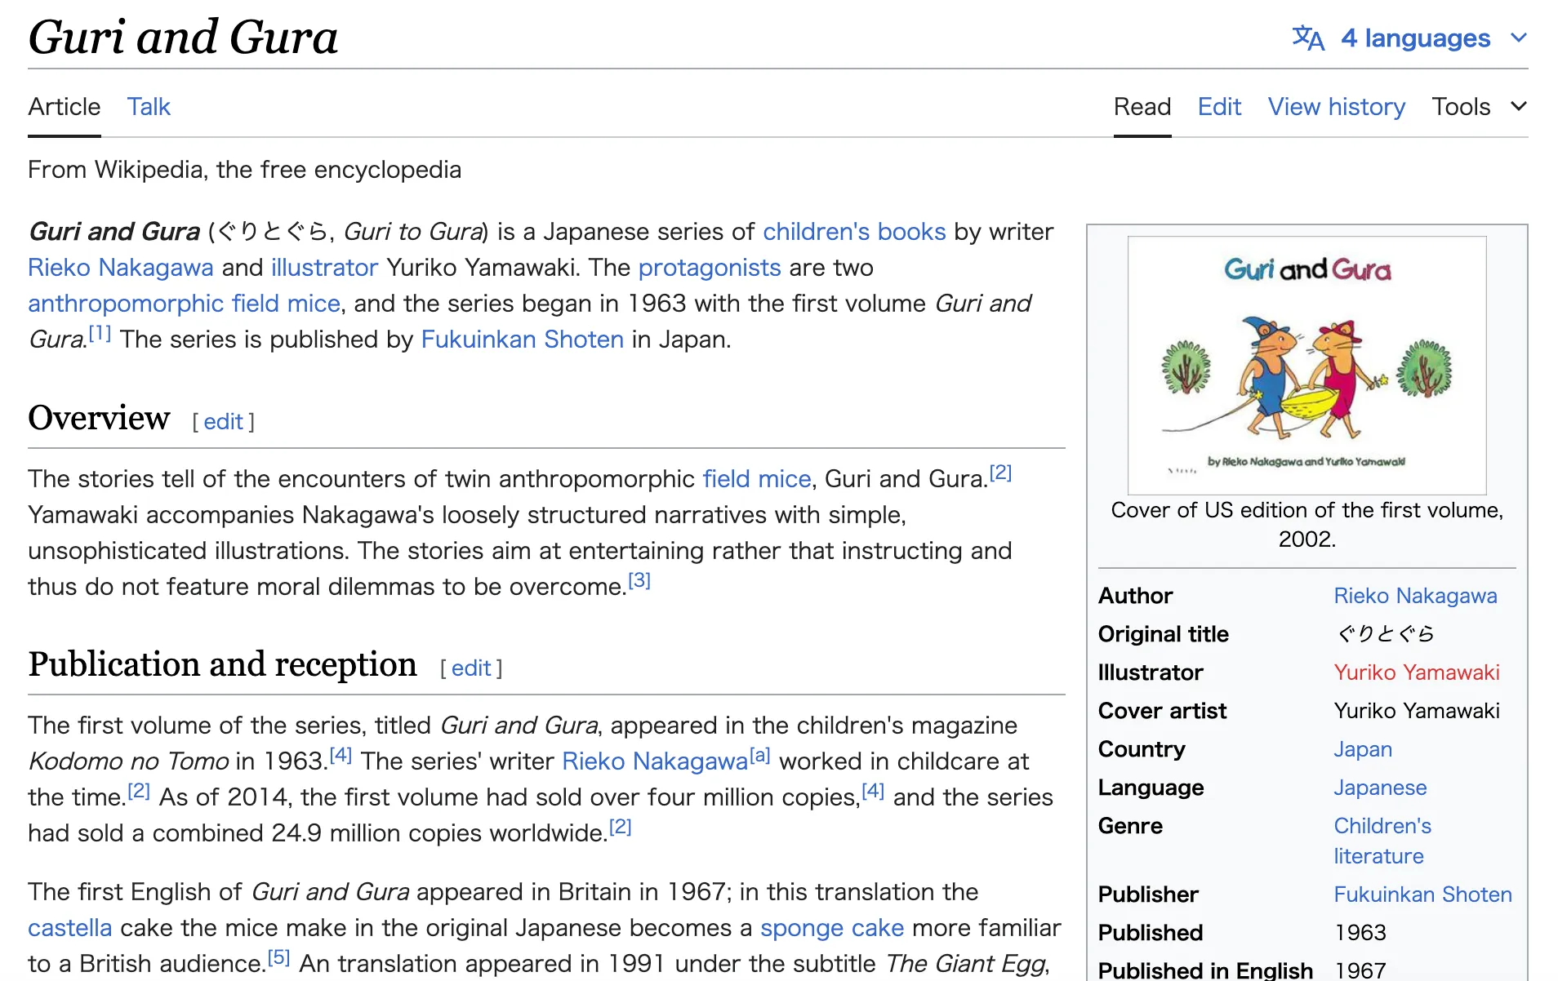
Task: Select the Read tab
Action: coord(1142,107)
